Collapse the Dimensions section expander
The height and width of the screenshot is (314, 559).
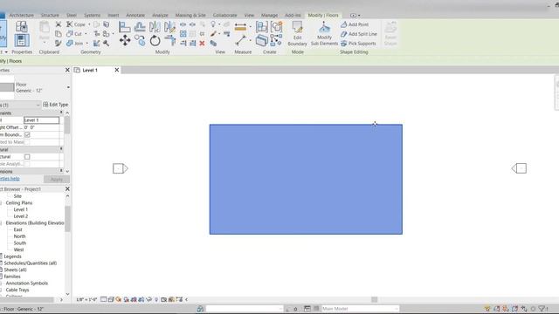click(61, 171)
